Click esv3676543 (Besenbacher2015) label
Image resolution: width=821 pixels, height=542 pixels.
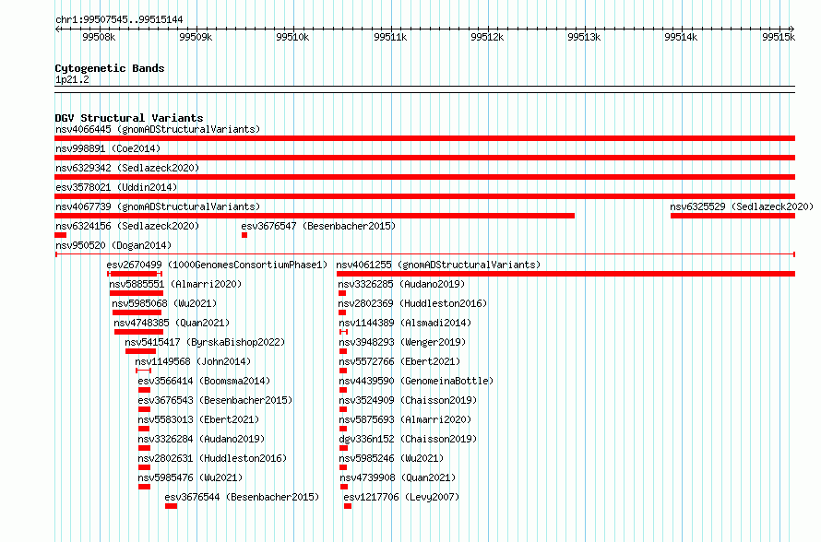point(215,400)
